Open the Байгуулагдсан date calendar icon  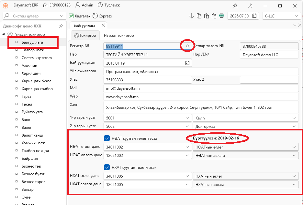point(187,63)
